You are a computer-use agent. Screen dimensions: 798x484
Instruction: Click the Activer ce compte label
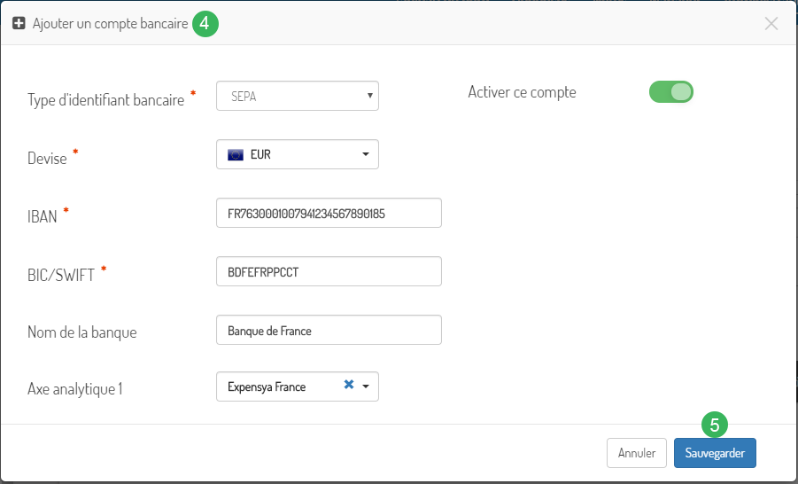pyautogui.click(x=523, y=93)
